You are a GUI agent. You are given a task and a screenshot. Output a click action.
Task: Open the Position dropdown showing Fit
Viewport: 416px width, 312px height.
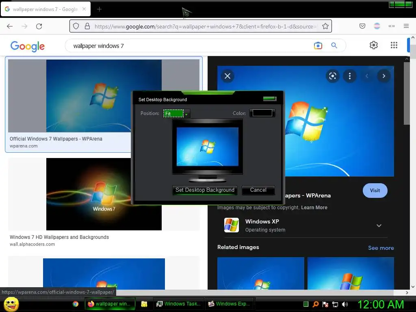pos(176,114)
